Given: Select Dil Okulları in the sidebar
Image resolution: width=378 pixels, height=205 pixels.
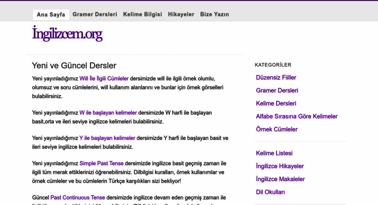Looking at the screenshot, I should 270,192.
